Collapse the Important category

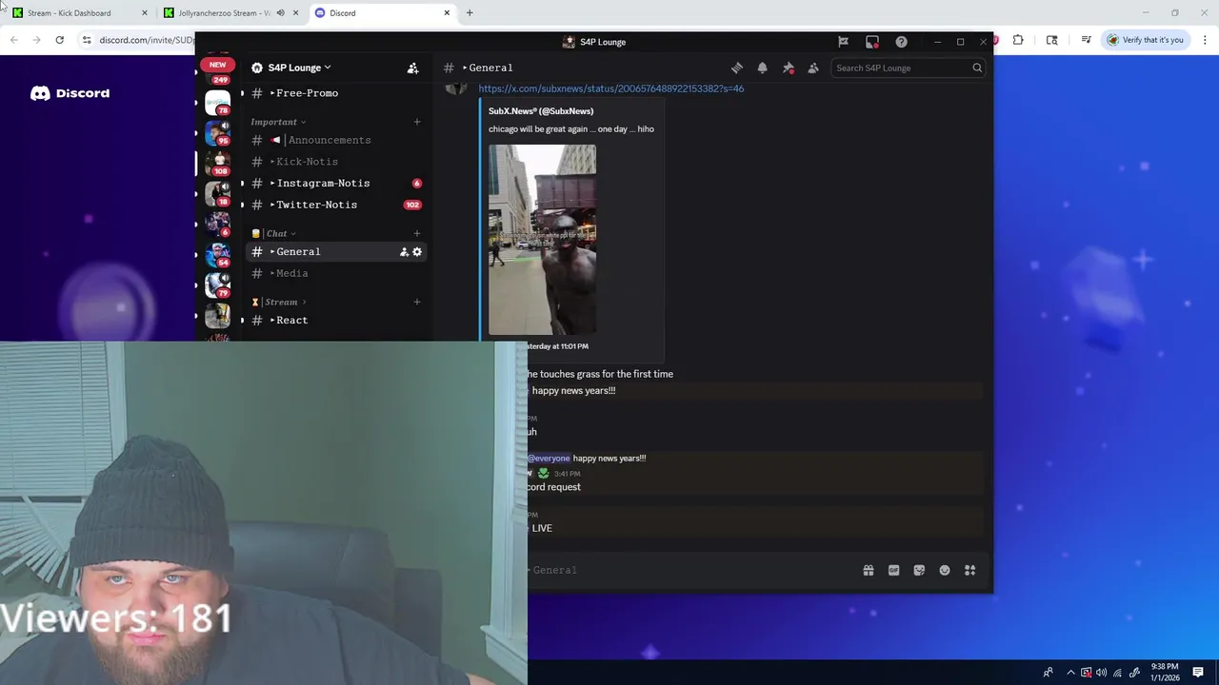pos(278,122)
